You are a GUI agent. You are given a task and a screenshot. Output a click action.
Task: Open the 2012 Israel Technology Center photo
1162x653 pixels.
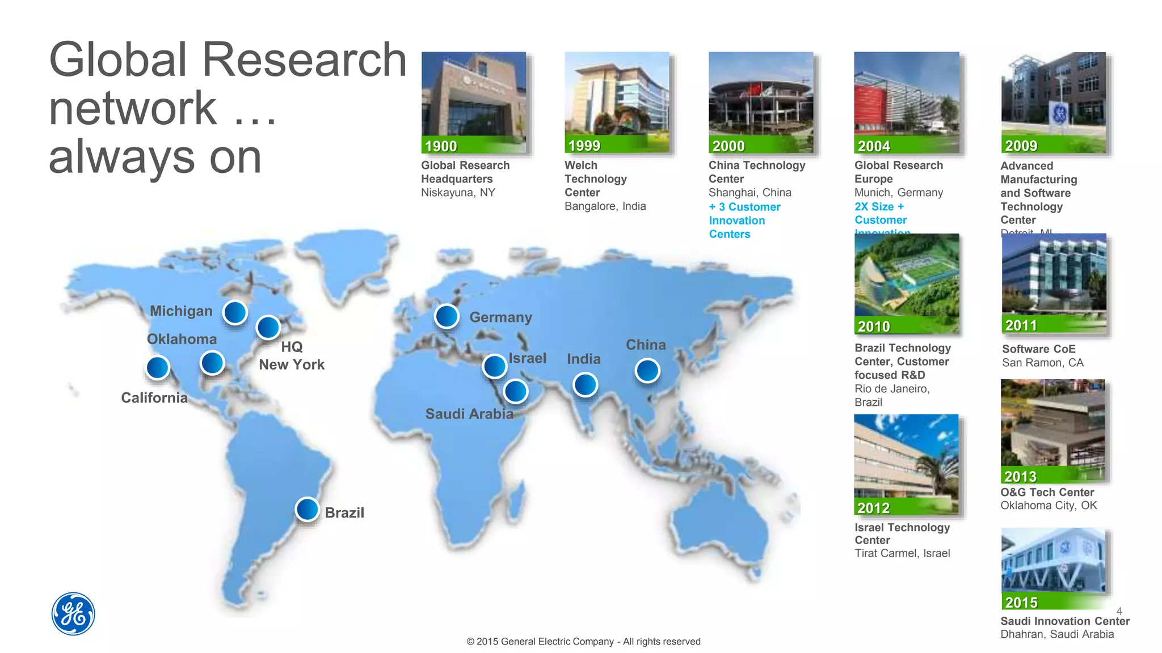point(906,465)
